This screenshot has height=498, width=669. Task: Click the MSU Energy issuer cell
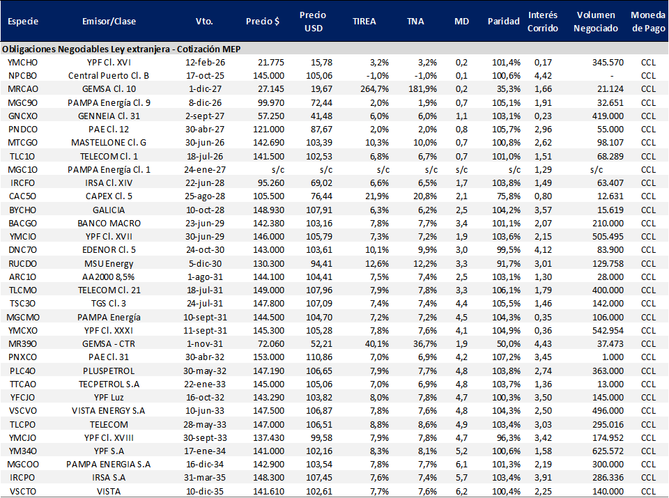pos(108,264)
